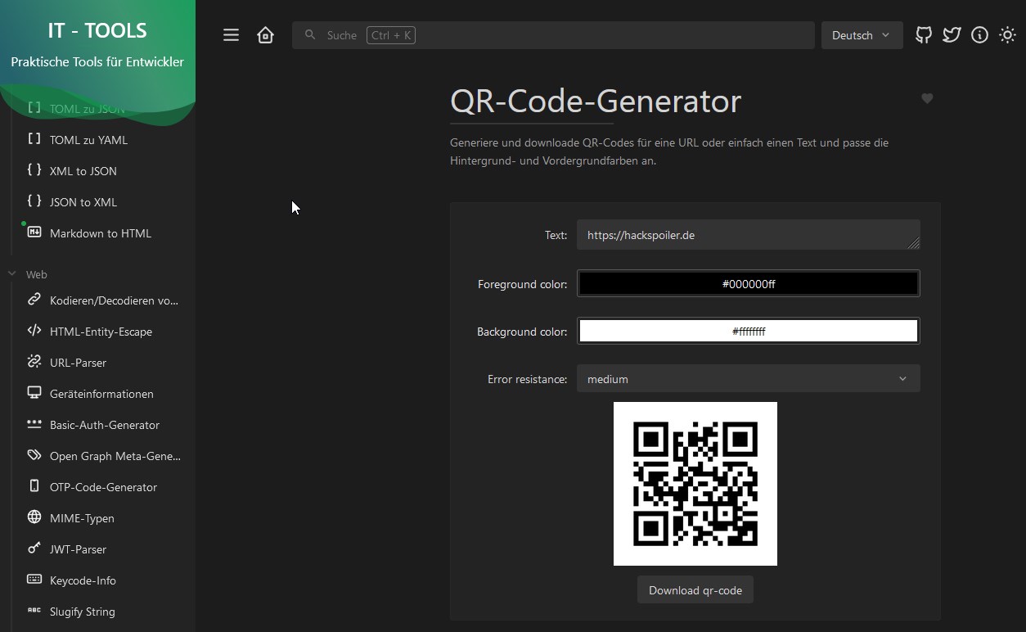Screen dimensions: 1026x632
Task: Toggle the sidebar hamburger menu
Action: pyautogui.click(x=231, y=35)
